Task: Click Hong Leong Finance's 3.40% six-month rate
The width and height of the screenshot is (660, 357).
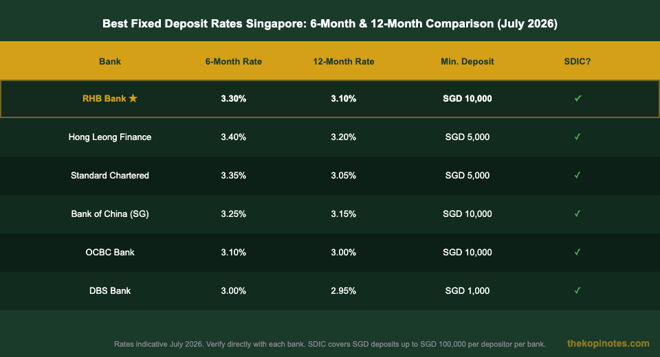Action: (x=234, y=137)
